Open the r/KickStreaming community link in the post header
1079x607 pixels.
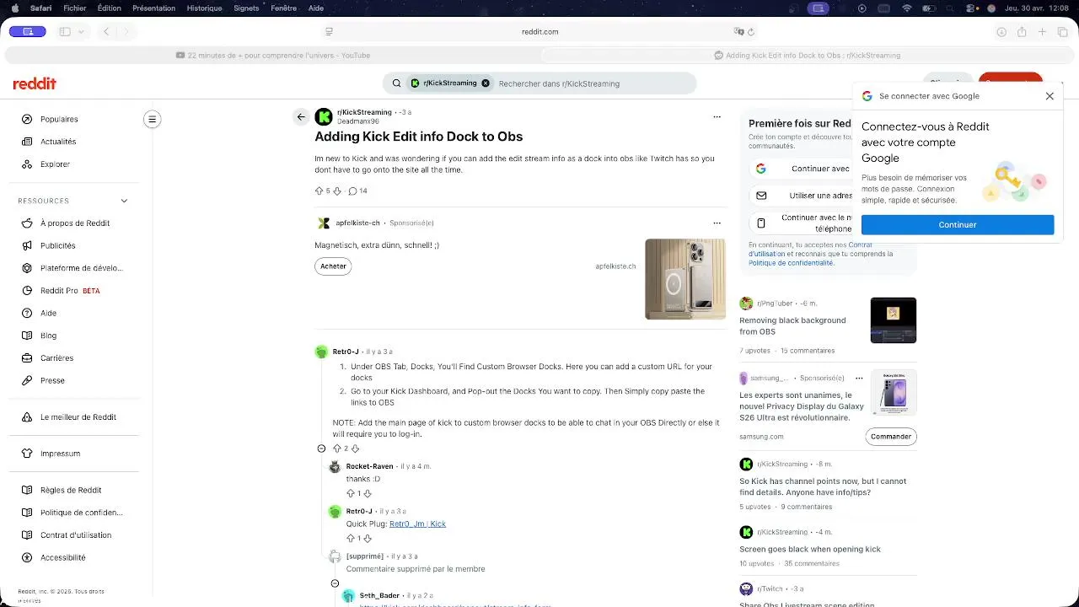coord(364,112)
